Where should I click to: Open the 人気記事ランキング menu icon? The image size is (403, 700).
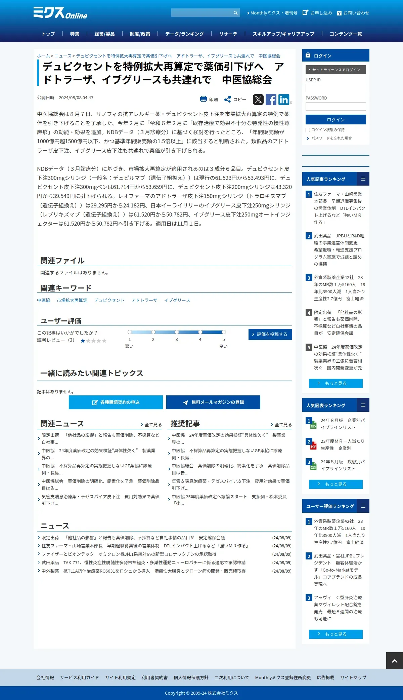(363, 179)
